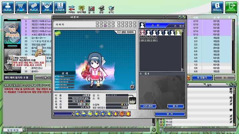Click the round icon right of chat input
This screenshot has height=134, width=239.
click(154, 130)
